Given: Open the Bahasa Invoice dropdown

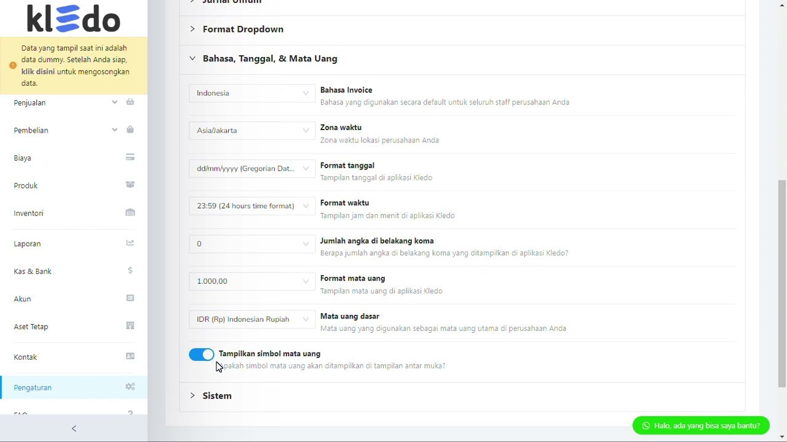Looking at the screenshot, I should tap(252, 93).
